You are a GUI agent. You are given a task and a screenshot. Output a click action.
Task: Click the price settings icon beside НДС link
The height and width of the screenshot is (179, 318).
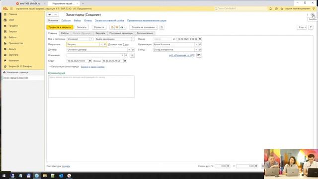coord(199,55)
